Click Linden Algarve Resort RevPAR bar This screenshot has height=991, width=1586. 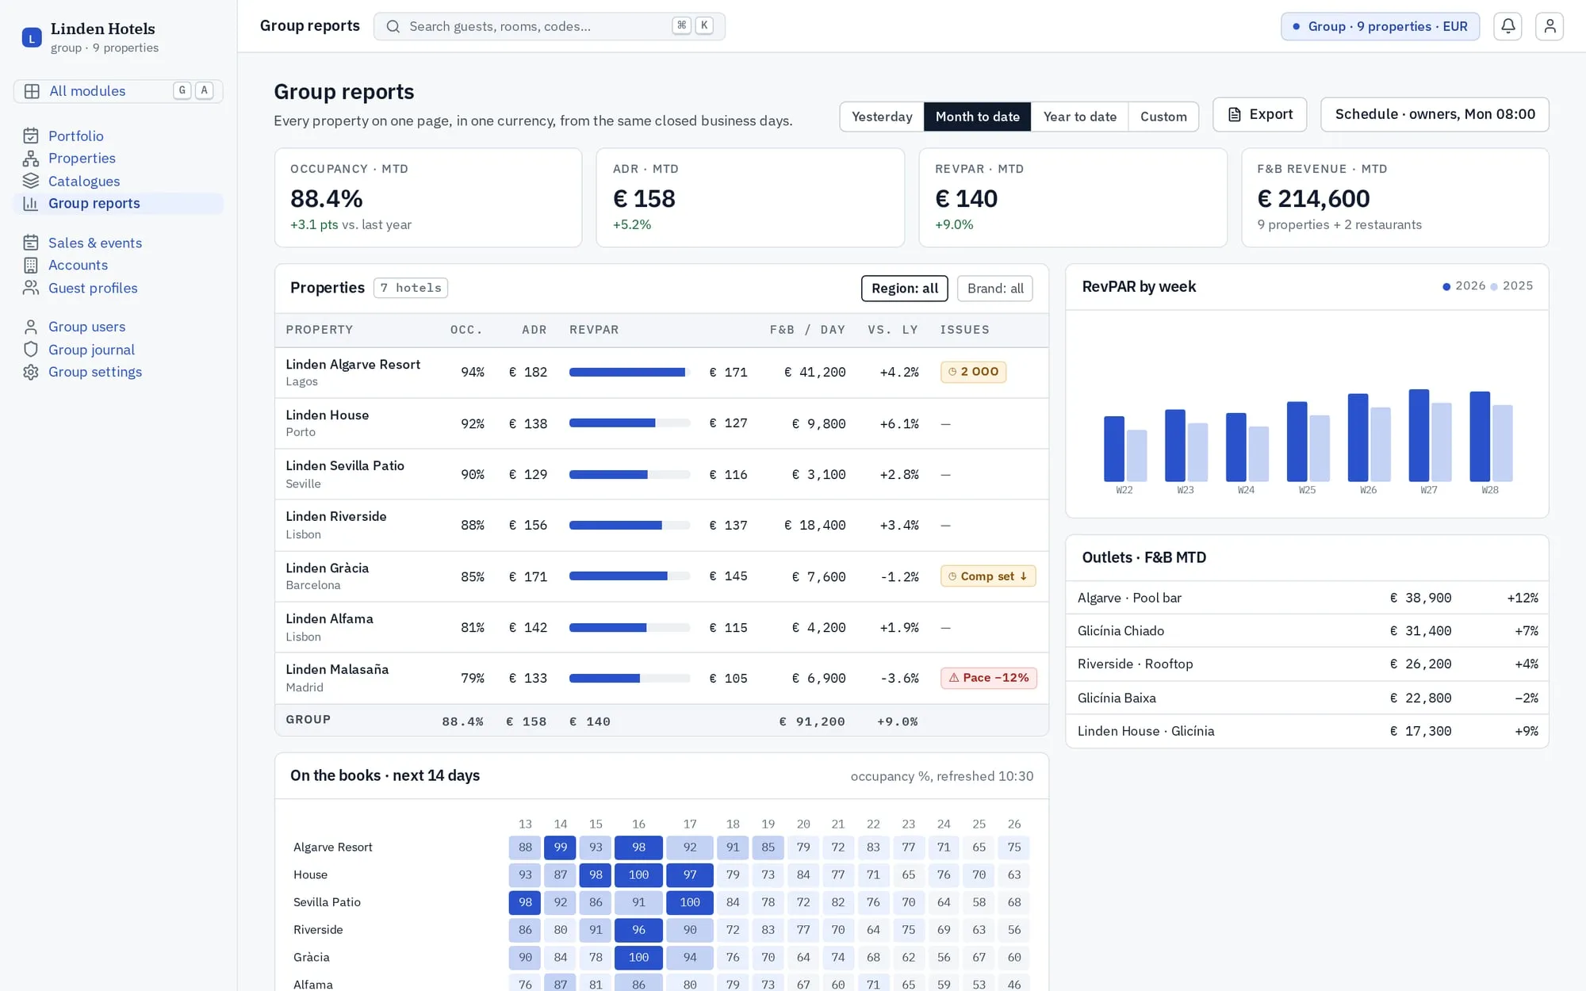coord(630,372)
